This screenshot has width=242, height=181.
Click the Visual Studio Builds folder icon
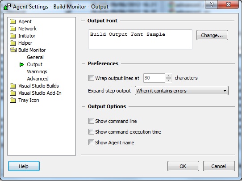(x=13, y=86)
